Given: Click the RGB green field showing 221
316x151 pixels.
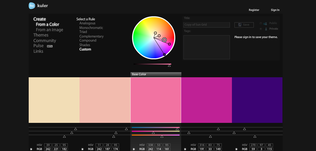Looking at the screenshot, I should tap(56, 149).
